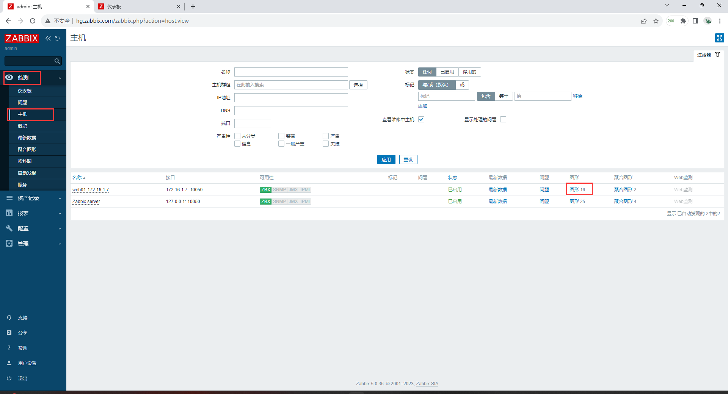Enable 显示处理的问题 checkbox

click(503, 119)
